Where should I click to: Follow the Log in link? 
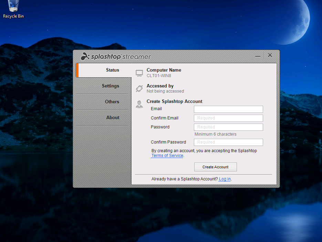coord(225,179)
